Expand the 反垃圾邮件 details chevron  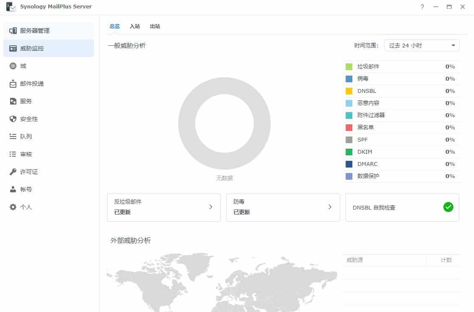click(x=211, y=207)
